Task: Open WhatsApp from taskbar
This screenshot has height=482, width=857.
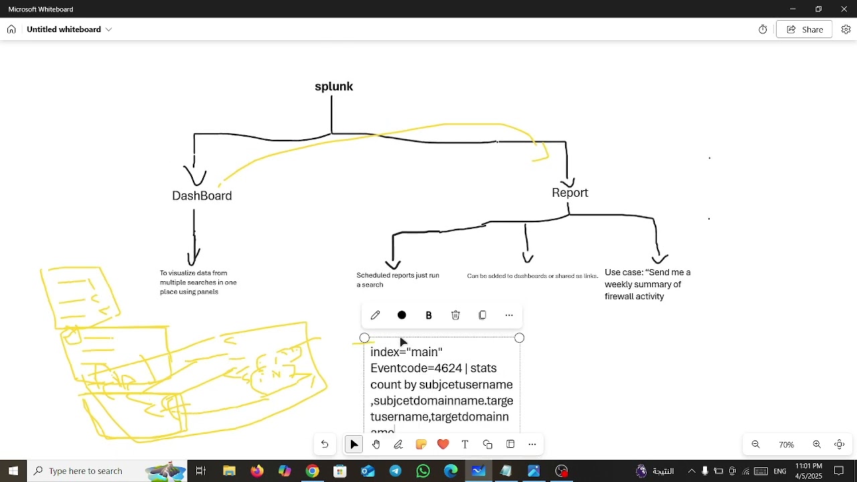Action: point(423,471)
